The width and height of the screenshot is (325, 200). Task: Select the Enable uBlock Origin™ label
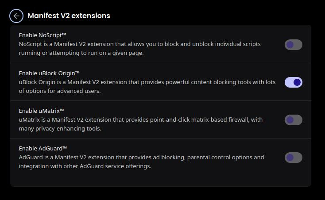pos(49,73)
